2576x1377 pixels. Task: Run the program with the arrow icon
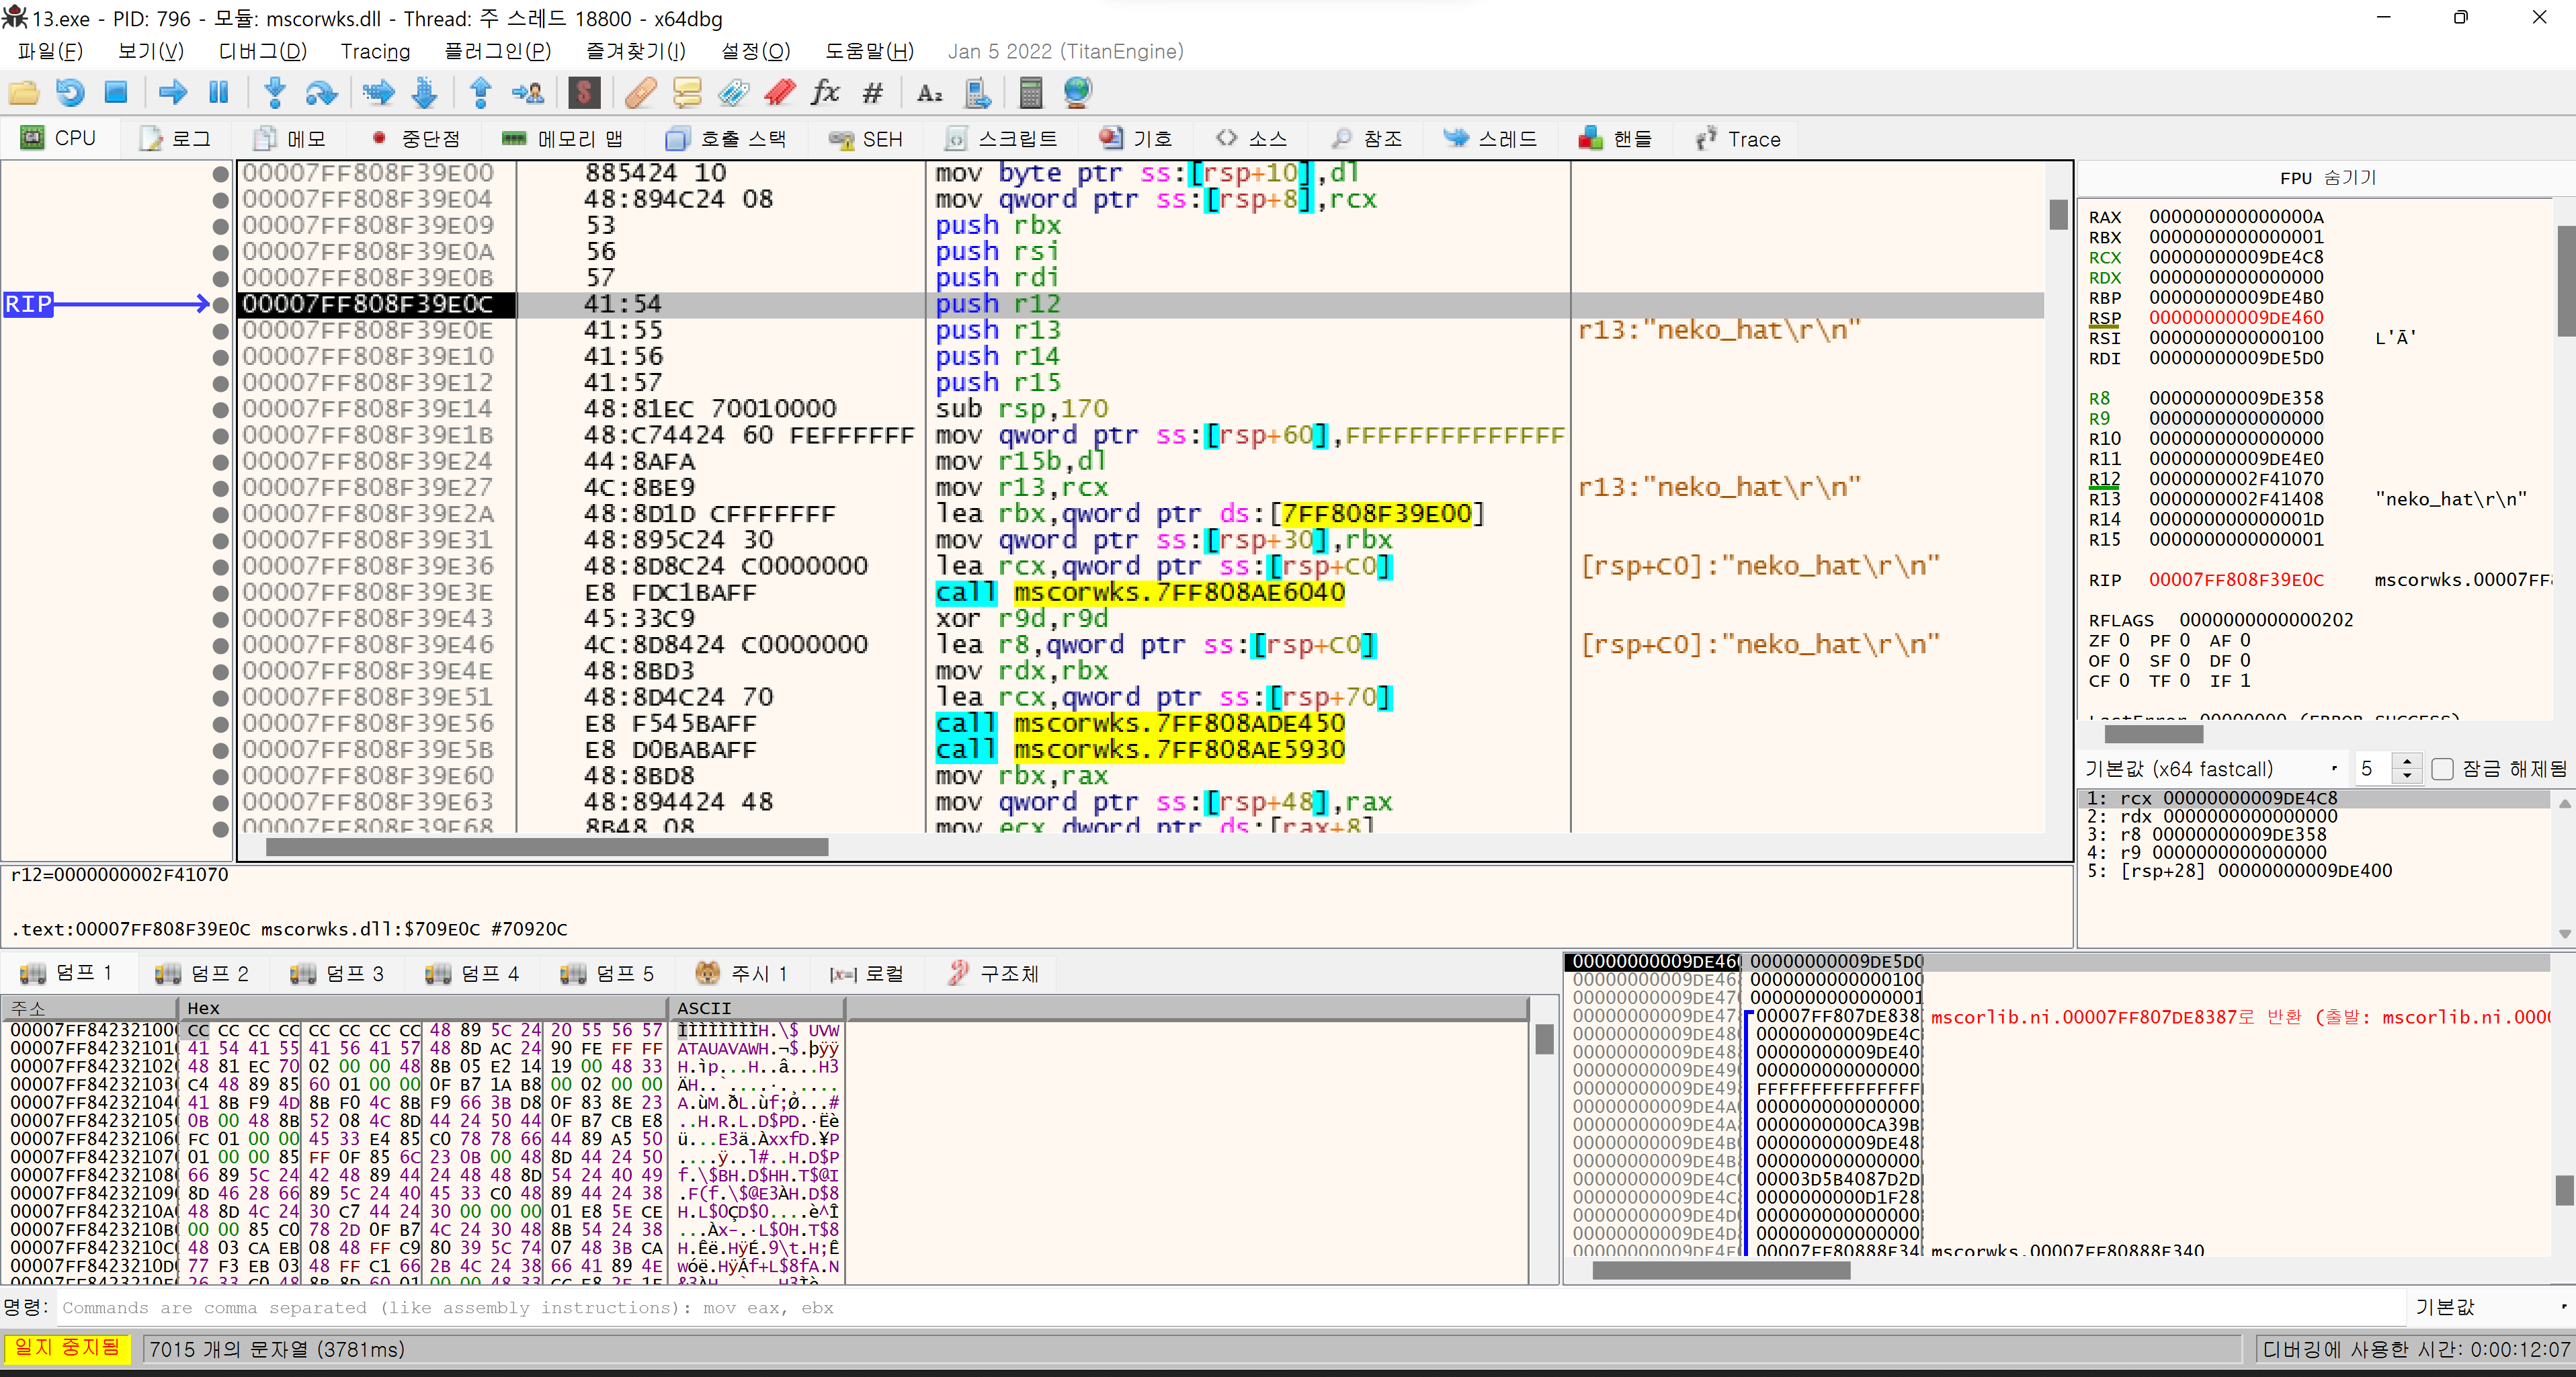173,93
